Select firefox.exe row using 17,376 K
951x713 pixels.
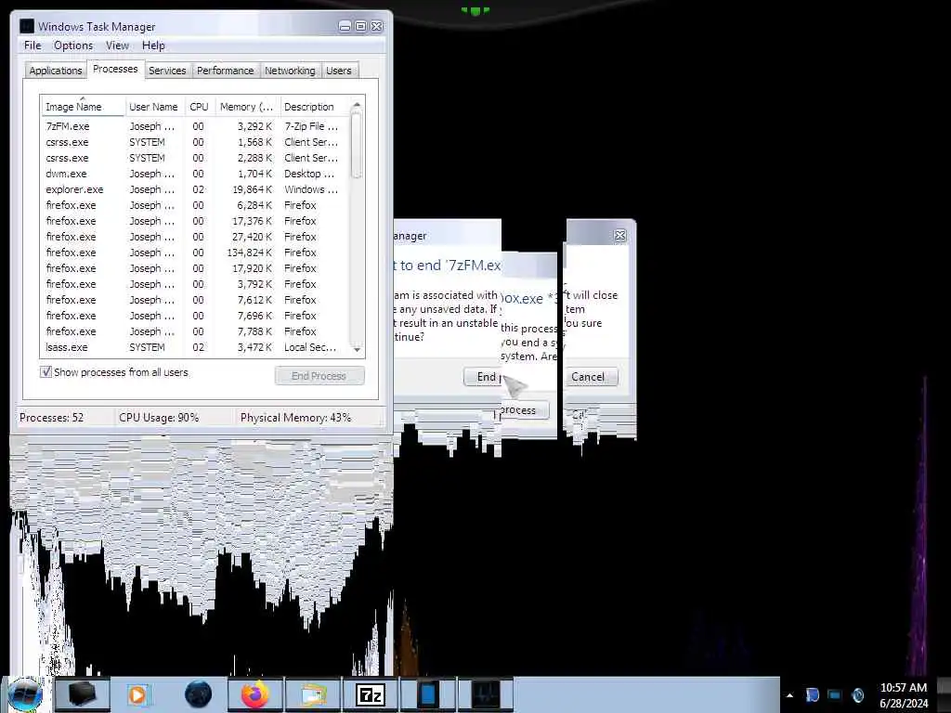195,221
